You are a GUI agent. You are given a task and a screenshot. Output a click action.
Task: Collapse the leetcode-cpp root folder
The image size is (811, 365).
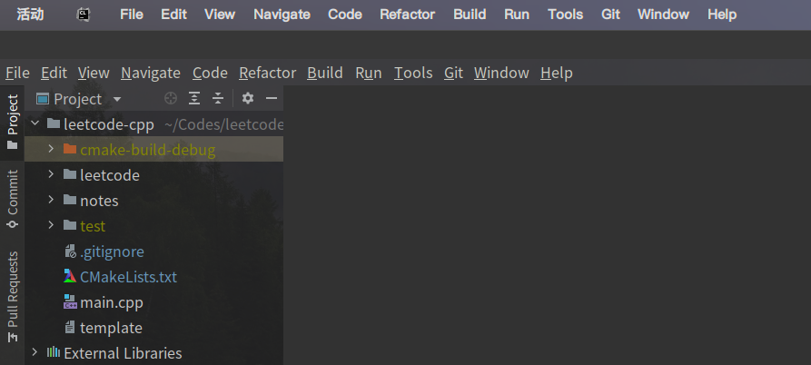click(35, 123)
